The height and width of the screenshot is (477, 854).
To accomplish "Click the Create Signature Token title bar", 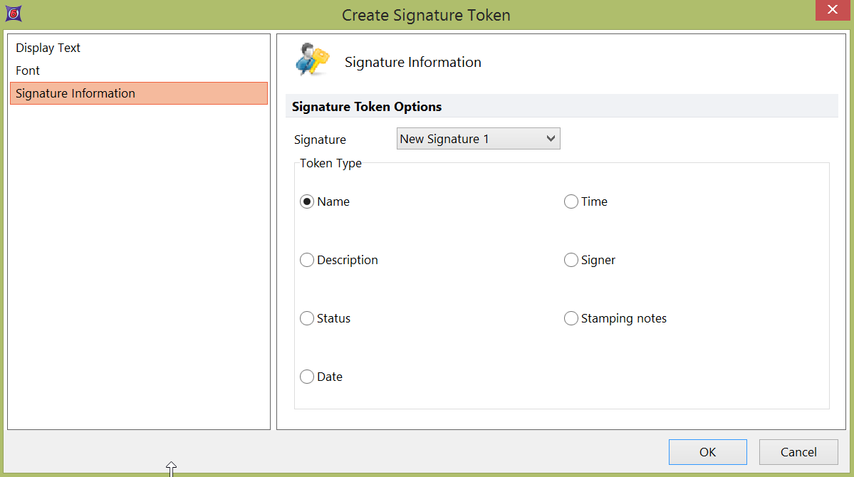I will [426, 15].
